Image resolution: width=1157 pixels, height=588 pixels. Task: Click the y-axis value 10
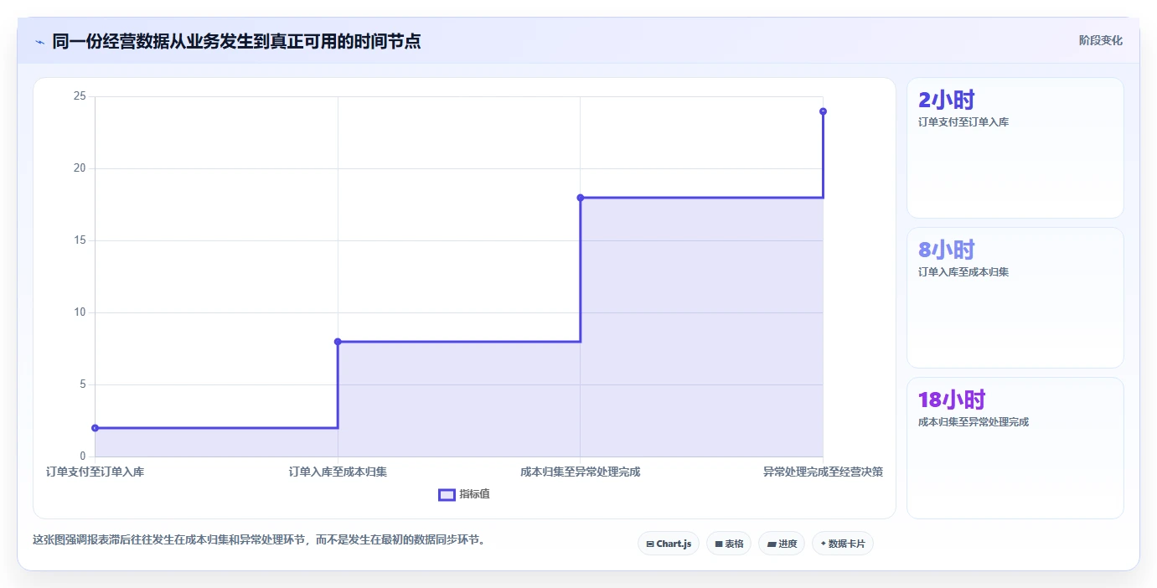pyautogui.click(x=80, y=312)
